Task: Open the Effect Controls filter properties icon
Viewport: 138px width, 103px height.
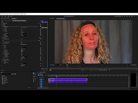Action: tap(44, 70)
